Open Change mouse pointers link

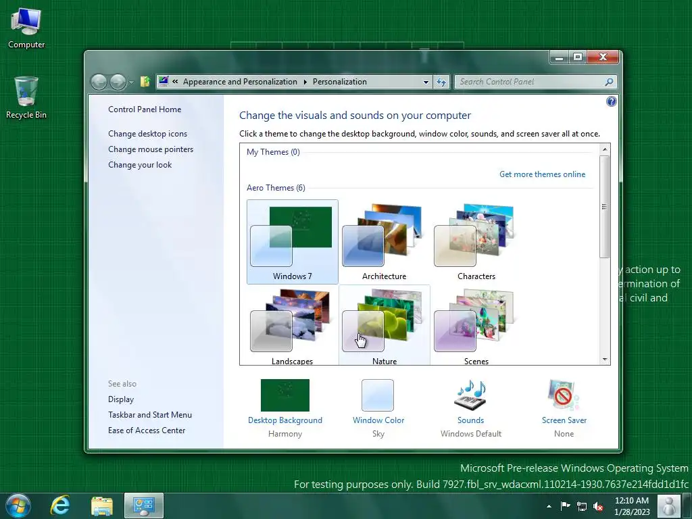click(x=151, y=149)
